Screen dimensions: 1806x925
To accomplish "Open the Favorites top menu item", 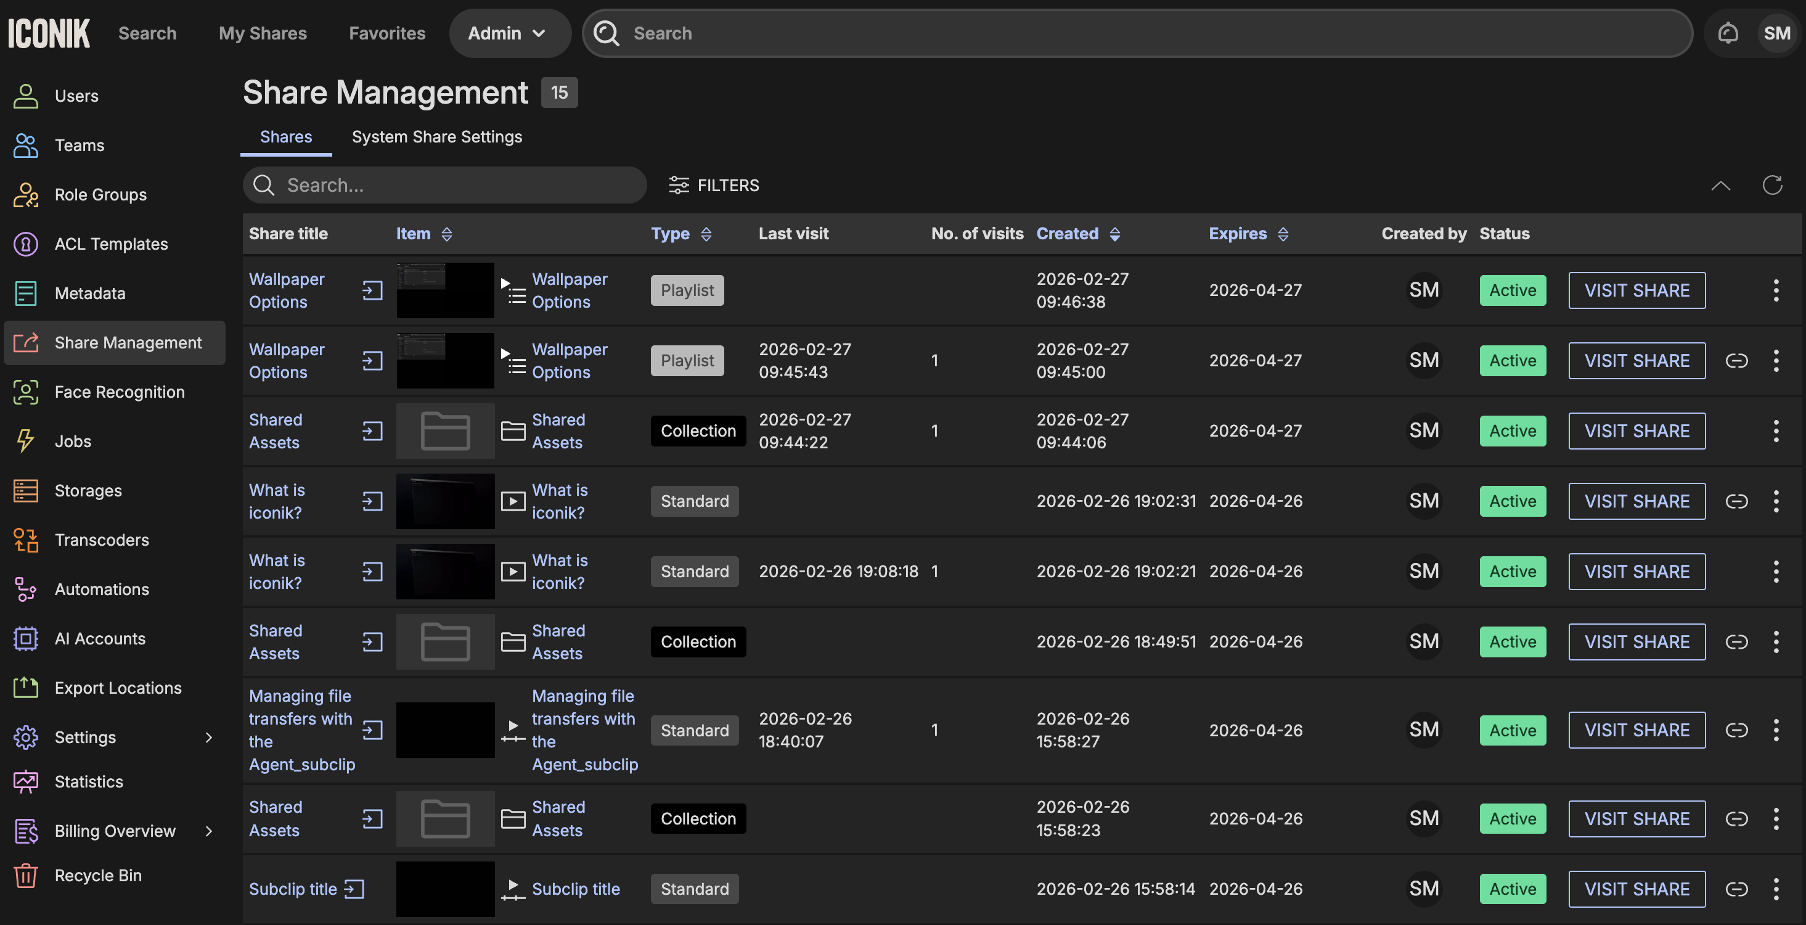I will click(387, 33).
